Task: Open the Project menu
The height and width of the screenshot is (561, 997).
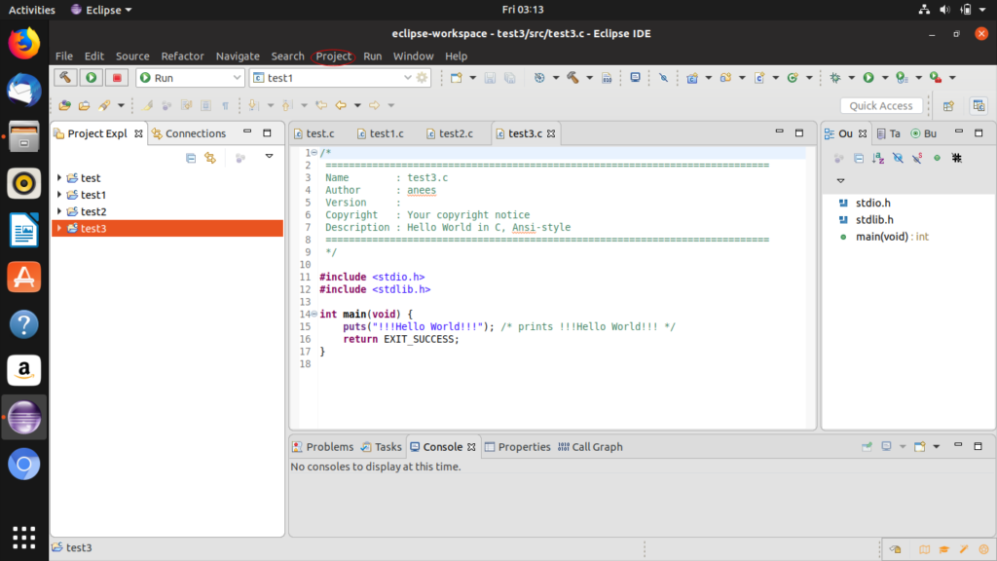Action: (x=334, y=56)
